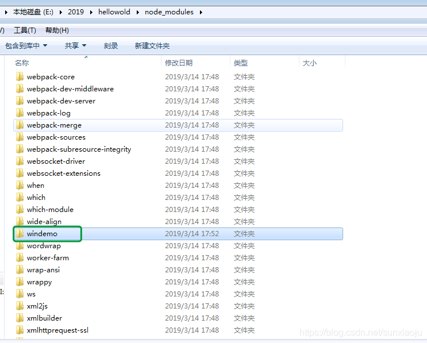Click the webpack-subresource-integrity folder icon

pos(20,149)
